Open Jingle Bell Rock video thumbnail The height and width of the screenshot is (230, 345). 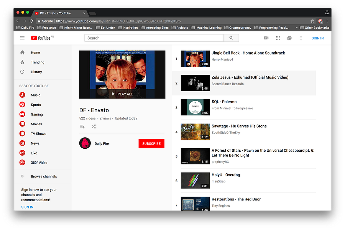coord(195,59)
